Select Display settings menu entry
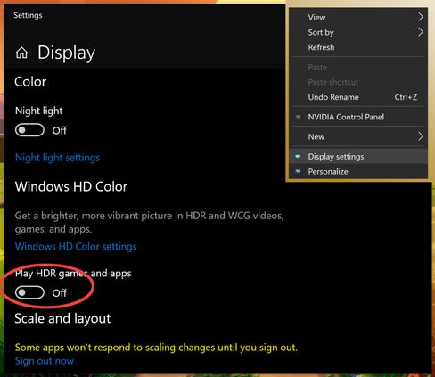Viewport: 435px width, 377px height. [x=358, y=157]
